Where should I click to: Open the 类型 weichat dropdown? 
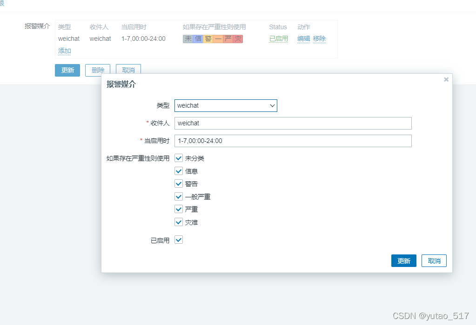coord(226,106)
